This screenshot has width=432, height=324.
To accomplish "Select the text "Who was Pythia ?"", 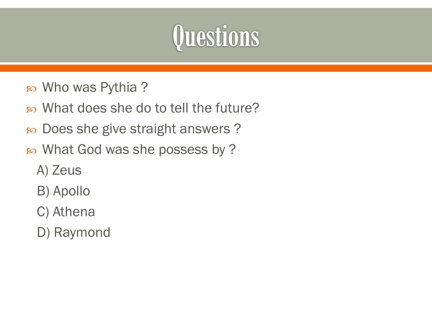I will pos(95,87).
